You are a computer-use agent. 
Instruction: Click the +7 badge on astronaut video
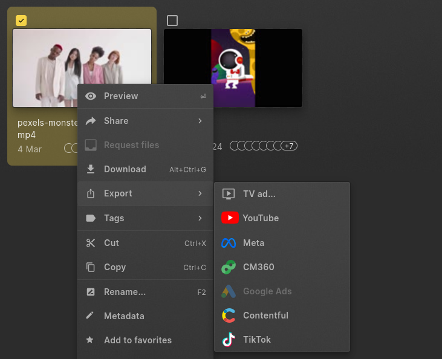(289, 146)
